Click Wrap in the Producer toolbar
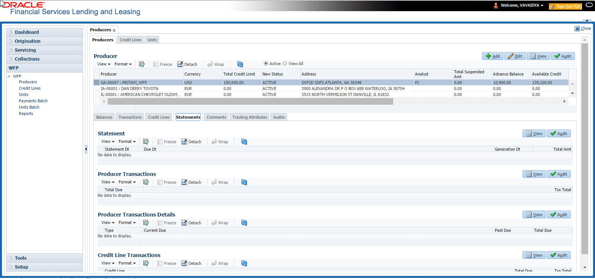 coord(216,64)
